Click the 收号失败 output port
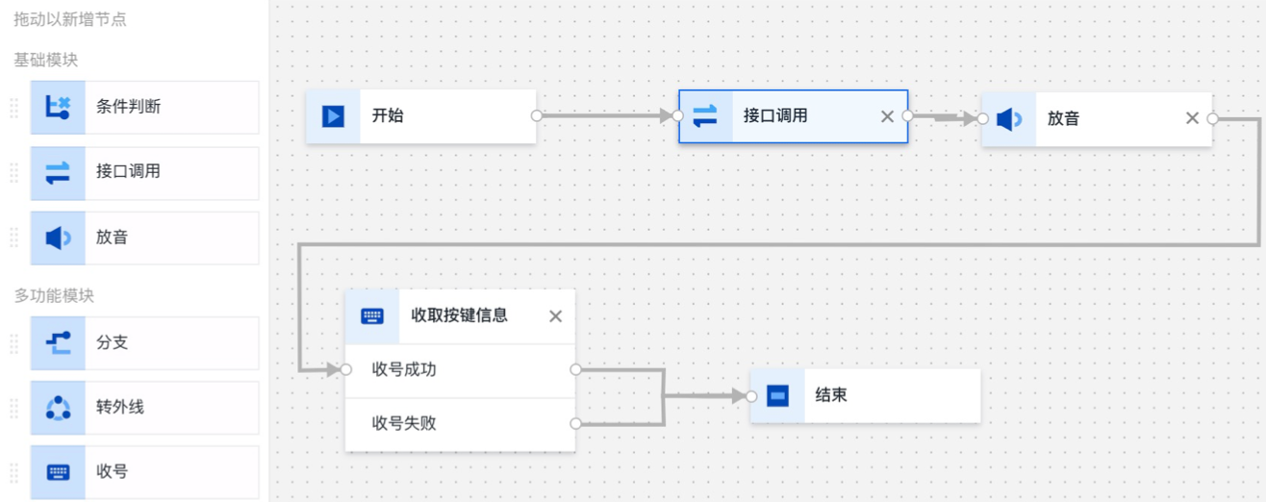 [575, 423]
